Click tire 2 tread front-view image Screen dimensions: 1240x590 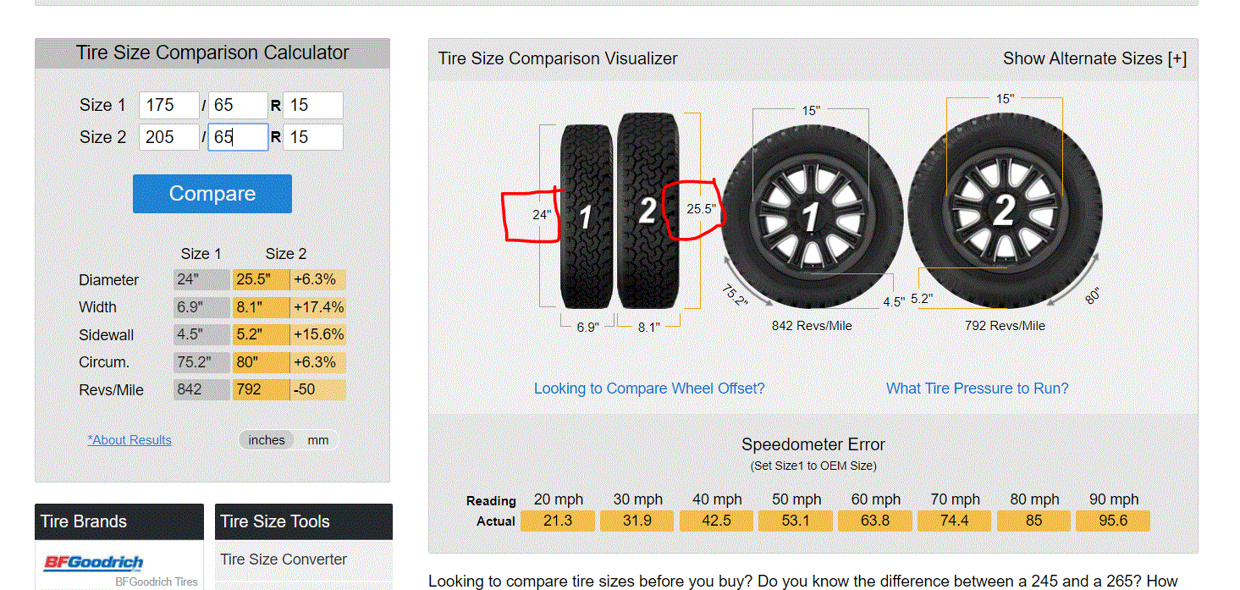click(648, 212)
